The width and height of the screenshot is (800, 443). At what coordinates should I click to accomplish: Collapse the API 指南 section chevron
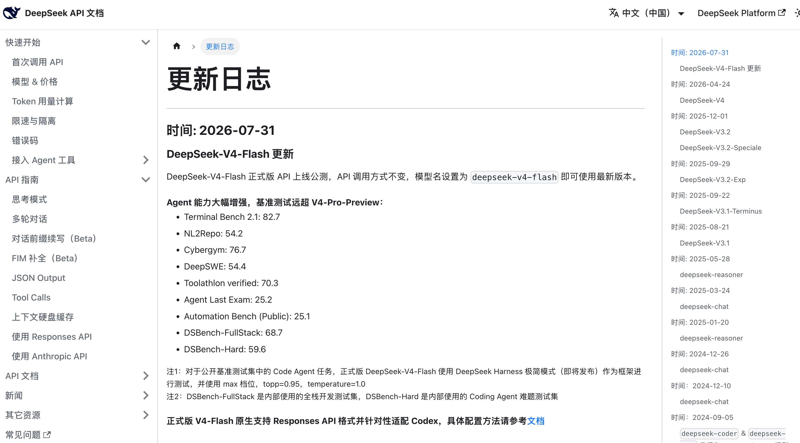coord(146,180)
